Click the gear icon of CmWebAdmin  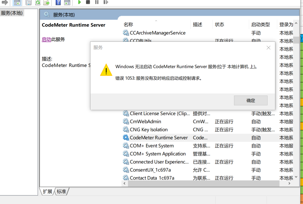coord(126,121)
